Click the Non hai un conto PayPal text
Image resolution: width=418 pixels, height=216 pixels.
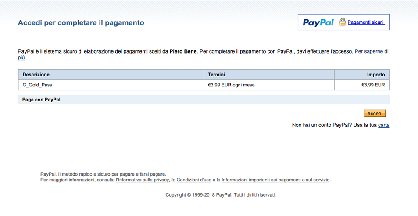tap(321, 125)
